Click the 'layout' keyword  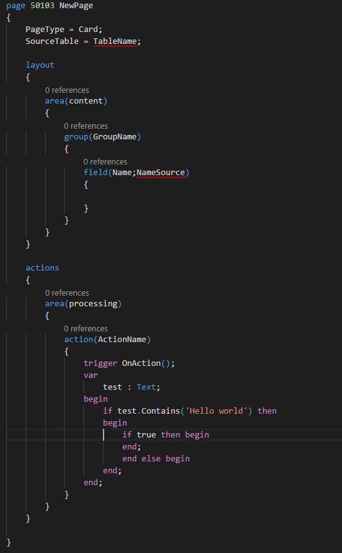click(x=40, y=65)
